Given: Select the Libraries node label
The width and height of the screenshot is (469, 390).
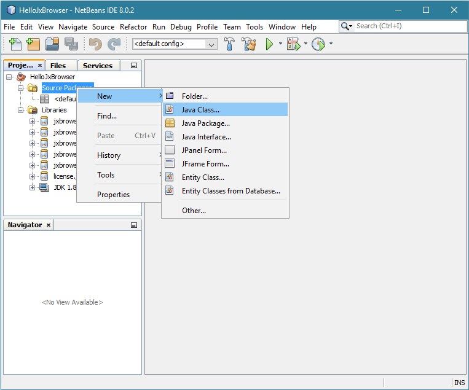Looking at the screenshot, I should 54,110.
